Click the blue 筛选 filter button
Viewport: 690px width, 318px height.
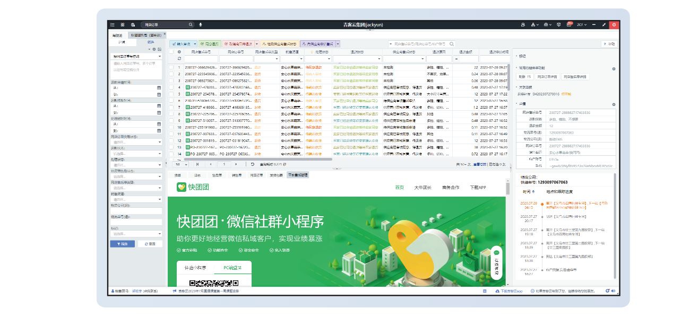coord(122,244)
